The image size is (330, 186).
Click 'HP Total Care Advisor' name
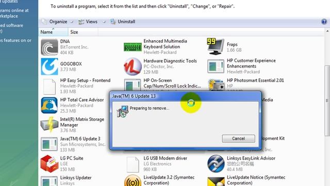pos(82,100)
